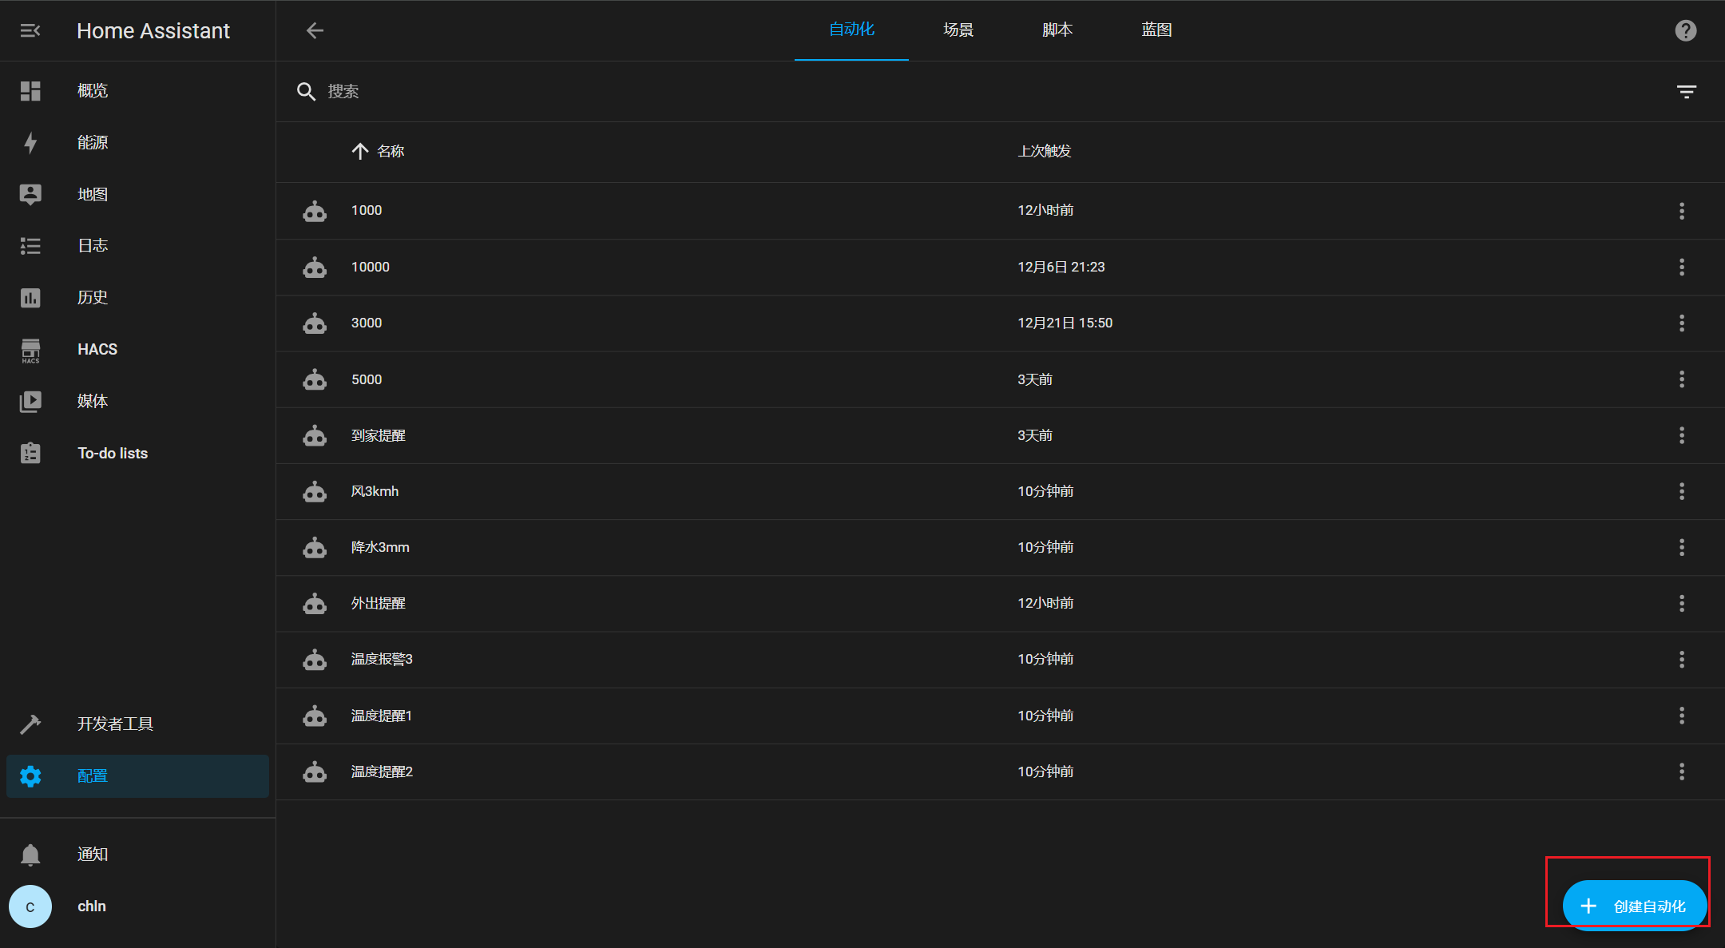The image size is (1725, 948).
Task: Open the 历史 history chart icon
Action: (x=30, y=298)
